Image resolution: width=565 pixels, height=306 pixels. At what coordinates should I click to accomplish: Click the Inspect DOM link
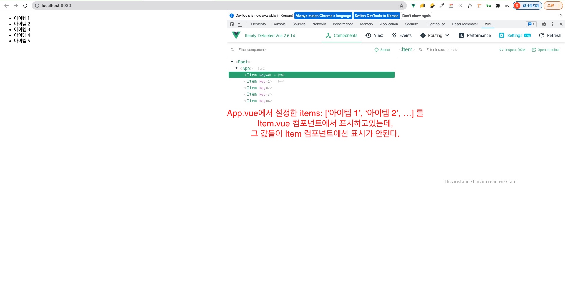pos(512,50)
